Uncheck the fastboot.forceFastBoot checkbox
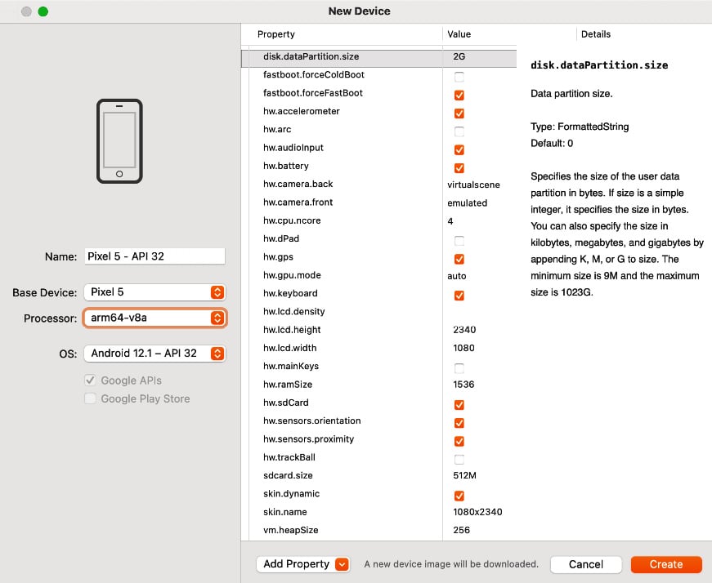This screenshot has width=712, height=583. point(459,95)
